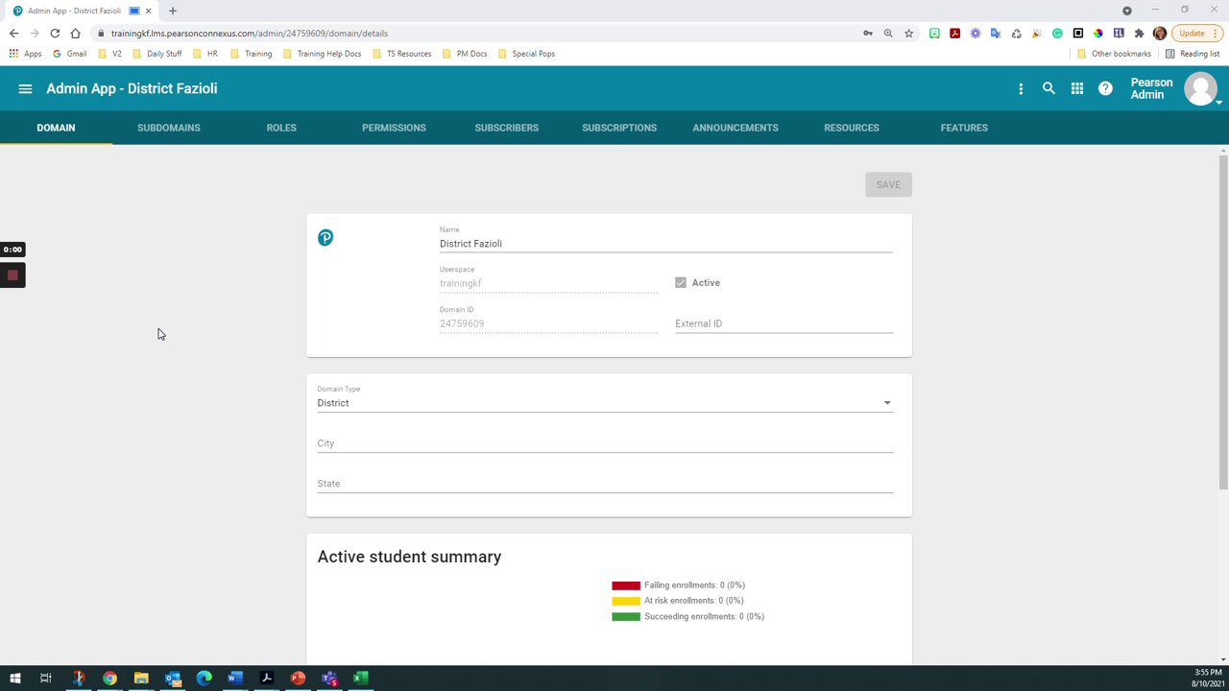Toggle the Active checkbox
Screen dimensions: 1229x691
click(681, 283)
